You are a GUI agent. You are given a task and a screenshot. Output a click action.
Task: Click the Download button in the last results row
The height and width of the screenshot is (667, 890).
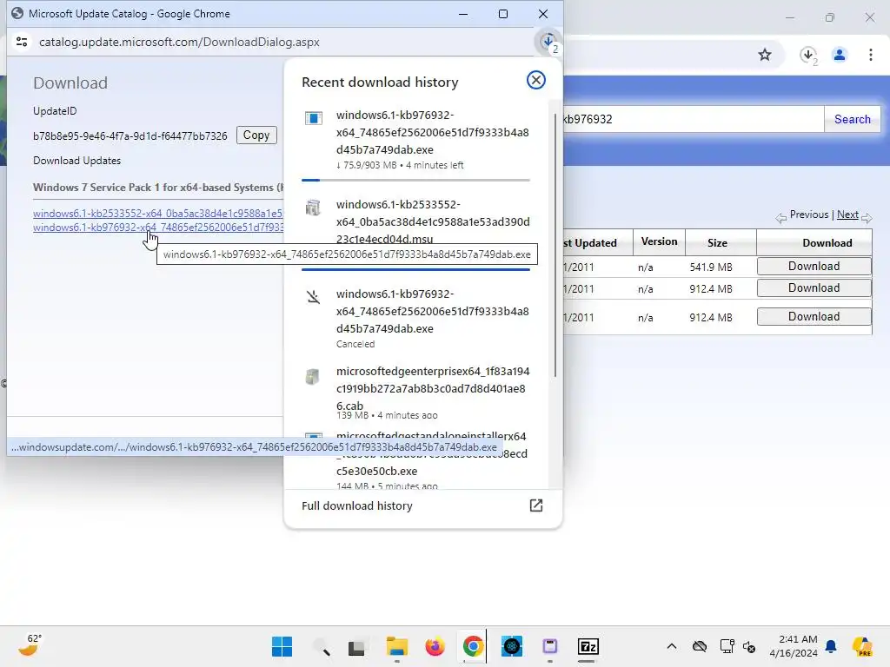(x=814, y=316)
